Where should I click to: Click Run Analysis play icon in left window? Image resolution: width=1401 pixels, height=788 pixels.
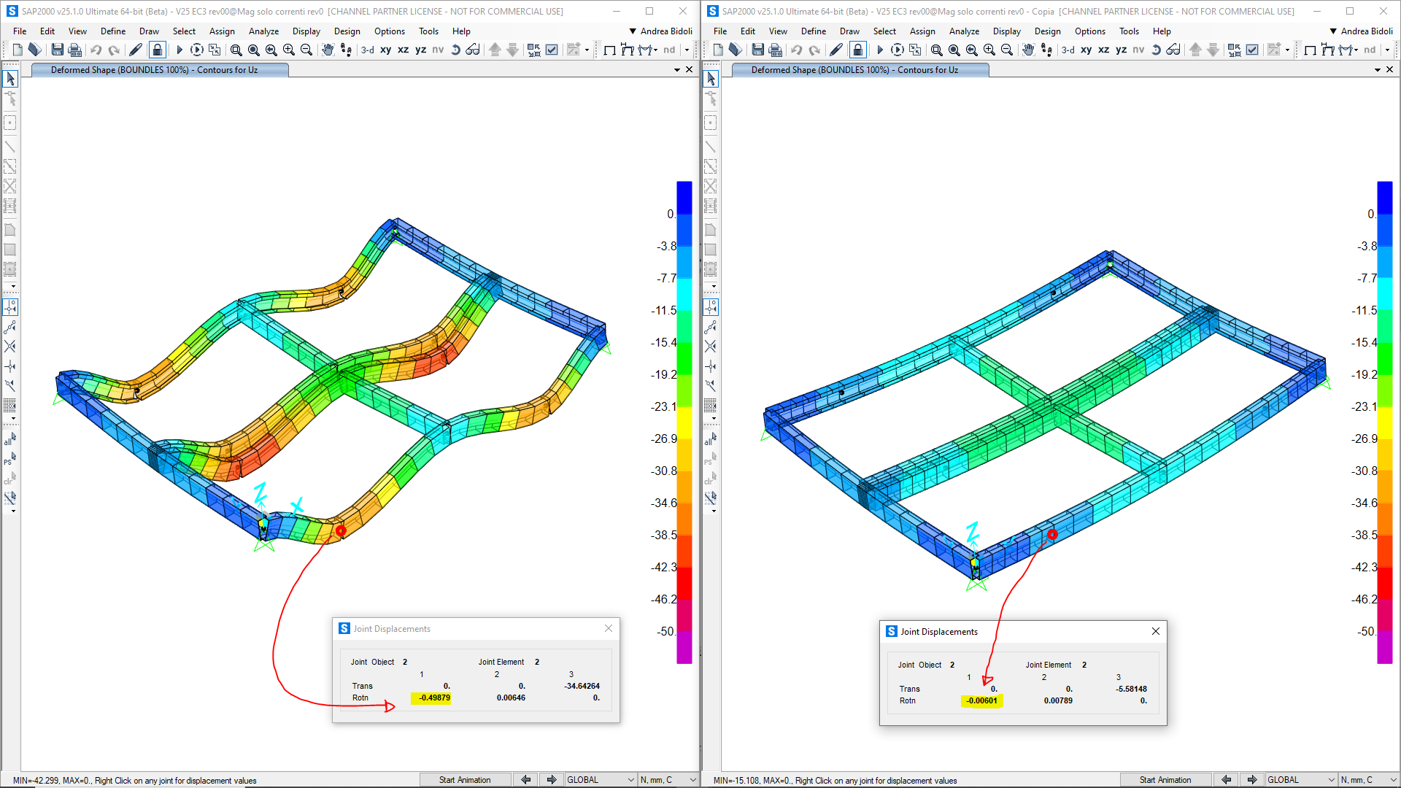179,50
